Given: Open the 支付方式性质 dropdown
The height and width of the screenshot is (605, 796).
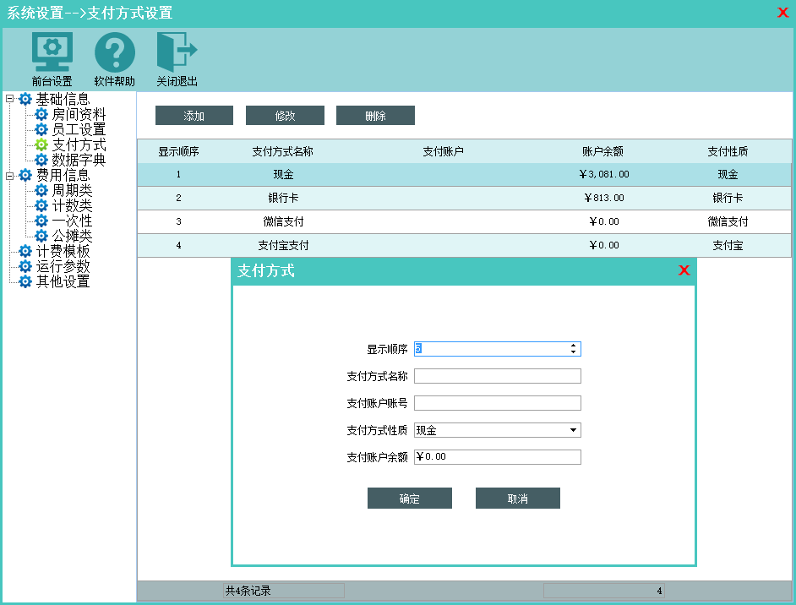Looking at the screenshot, I should (x=574, y=430).
